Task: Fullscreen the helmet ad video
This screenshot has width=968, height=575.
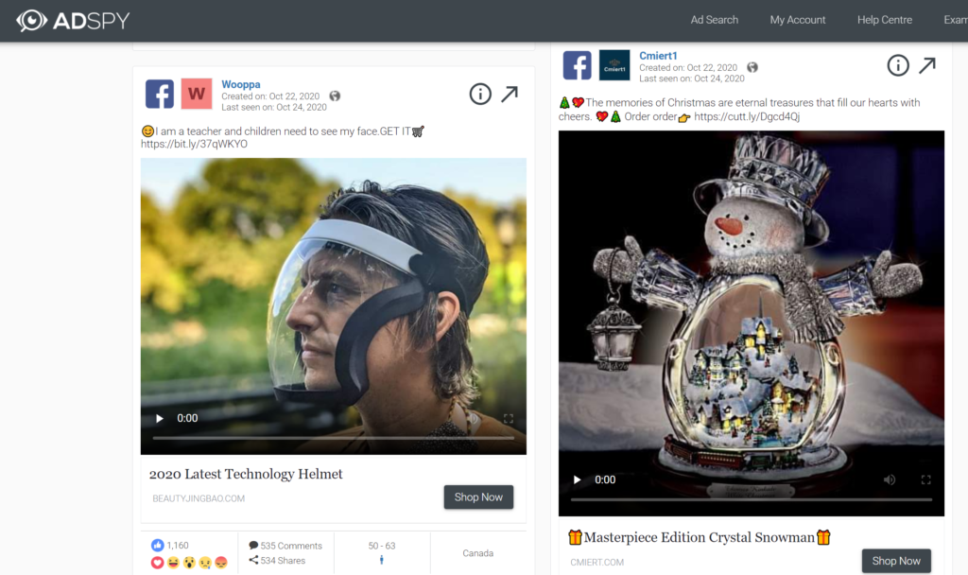Action: (x=508, y=419)
